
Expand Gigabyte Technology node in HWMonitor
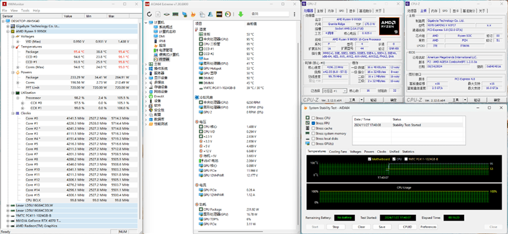8,26
